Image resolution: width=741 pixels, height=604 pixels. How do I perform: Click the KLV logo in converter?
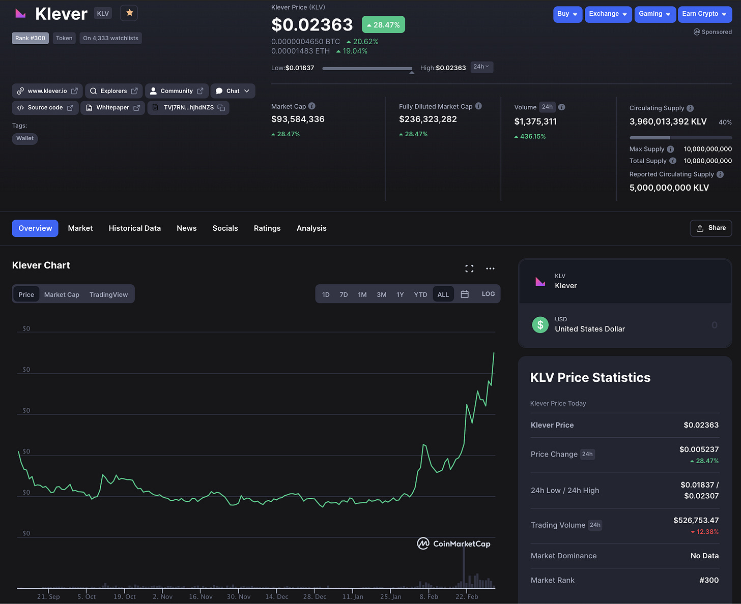click(540, 281)
